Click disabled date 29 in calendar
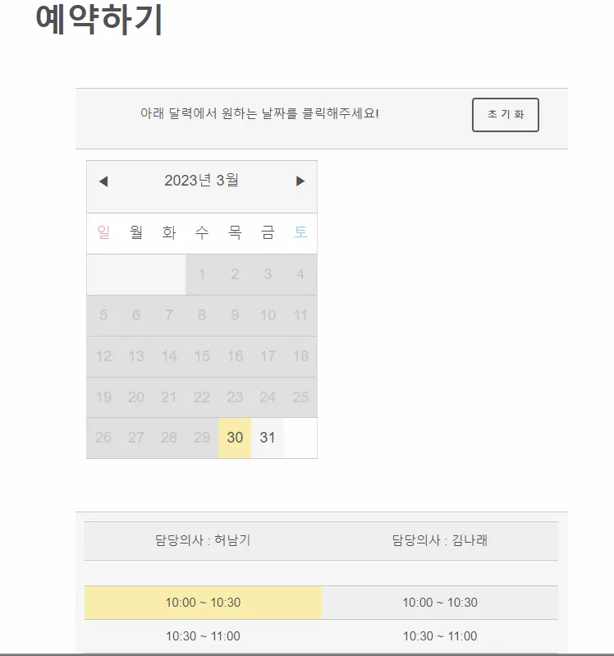 (x=202, y=438)
